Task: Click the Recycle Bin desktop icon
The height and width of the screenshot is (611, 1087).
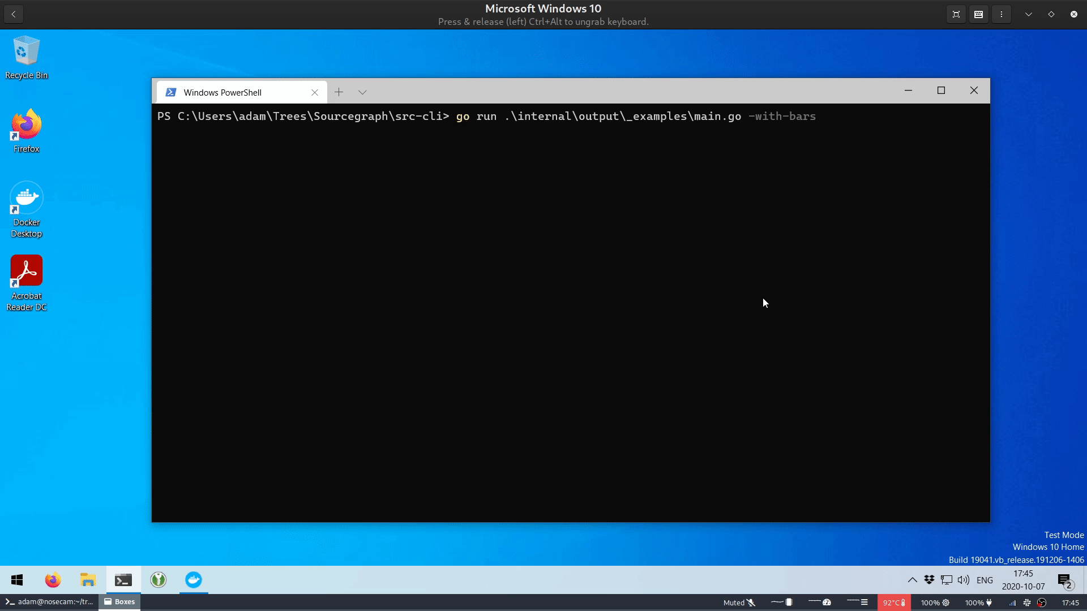Action: pyautogui.click(x=26, y=57)
